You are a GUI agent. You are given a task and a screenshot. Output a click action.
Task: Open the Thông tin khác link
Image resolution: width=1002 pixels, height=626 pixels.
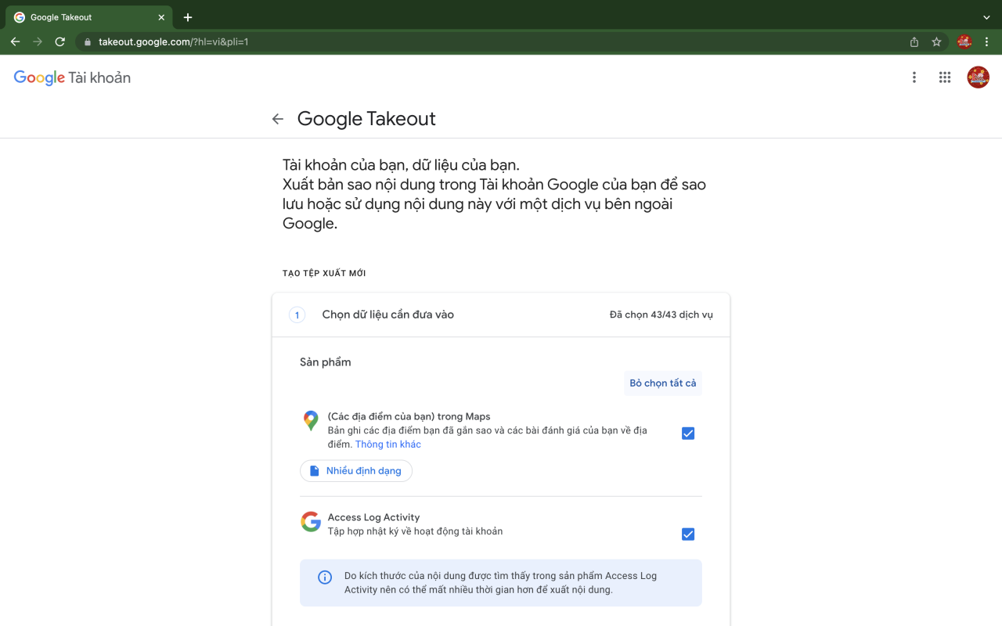click(388, 444)
